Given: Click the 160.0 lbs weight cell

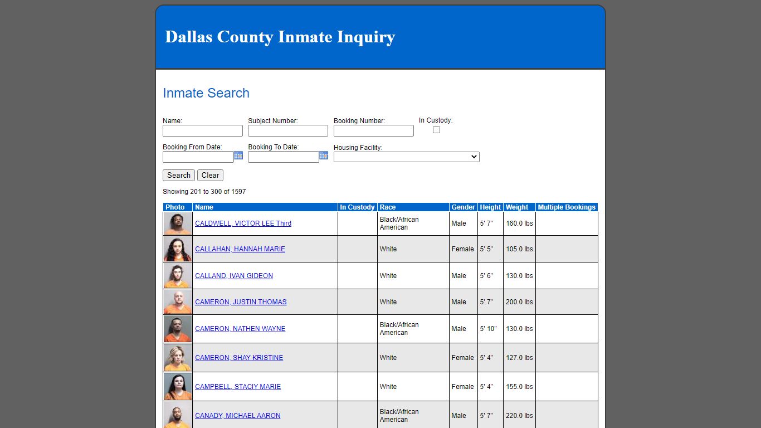Looking at the screenshot, I should [x=519, y=223].
